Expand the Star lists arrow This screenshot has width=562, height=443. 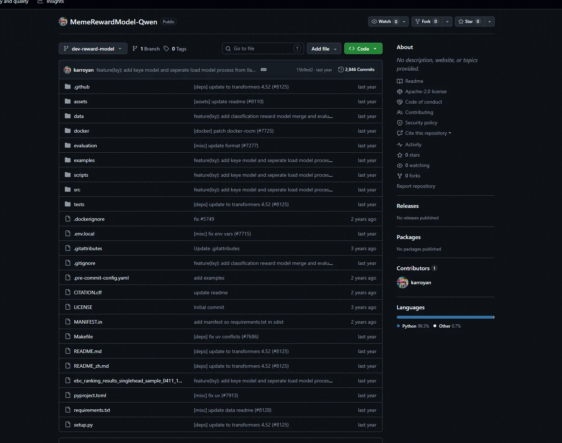[490, 22]
